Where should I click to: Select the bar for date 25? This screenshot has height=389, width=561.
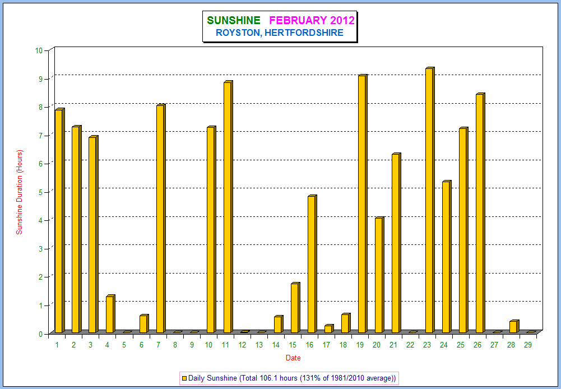coord(464,230)
